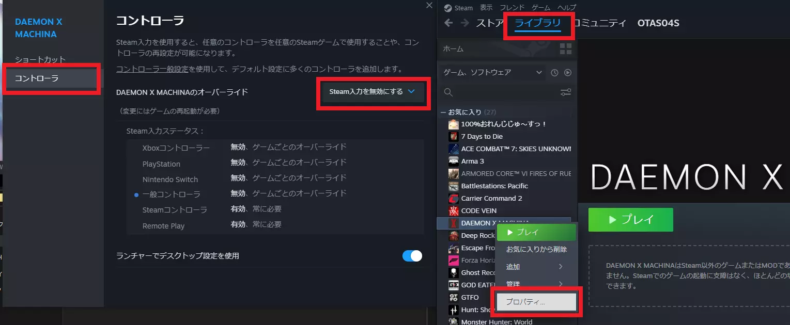Toggle ランチャーでデスクトップ設定を使用 switch

tap(412, 256)
